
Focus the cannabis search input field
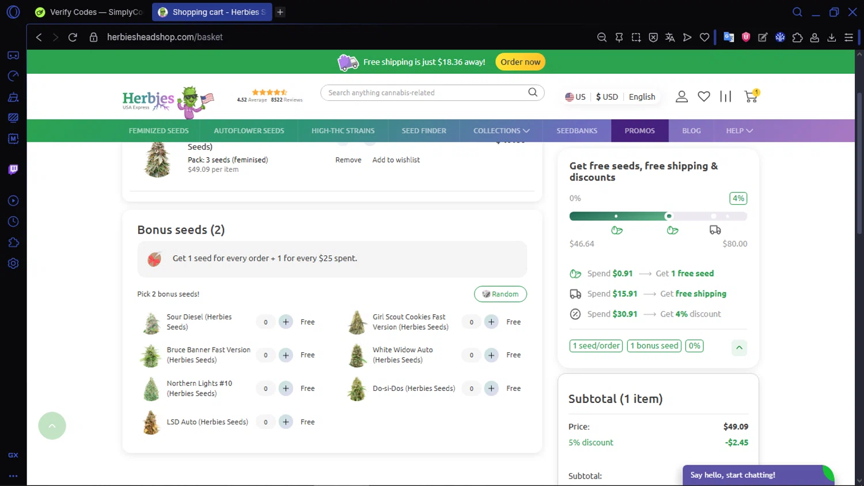(x=426, y=93)
